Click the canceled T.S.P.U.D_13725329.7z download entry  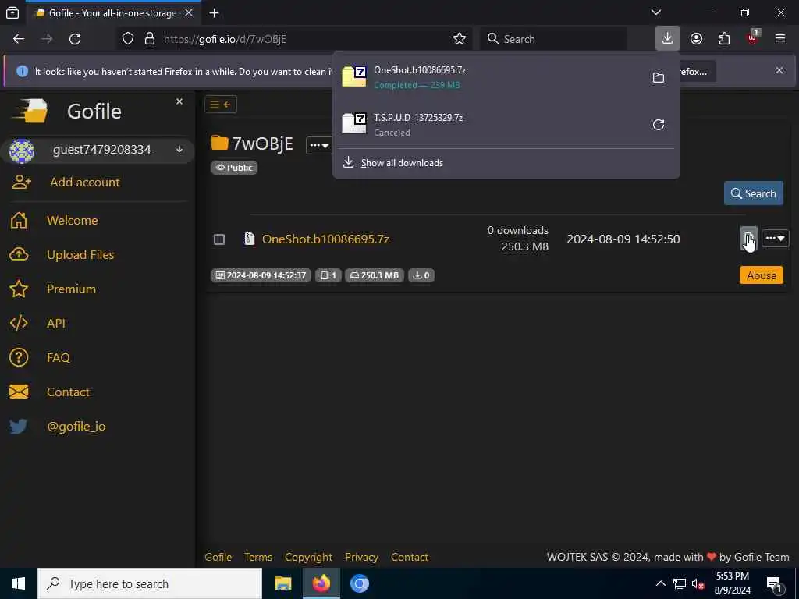point(489,125)
